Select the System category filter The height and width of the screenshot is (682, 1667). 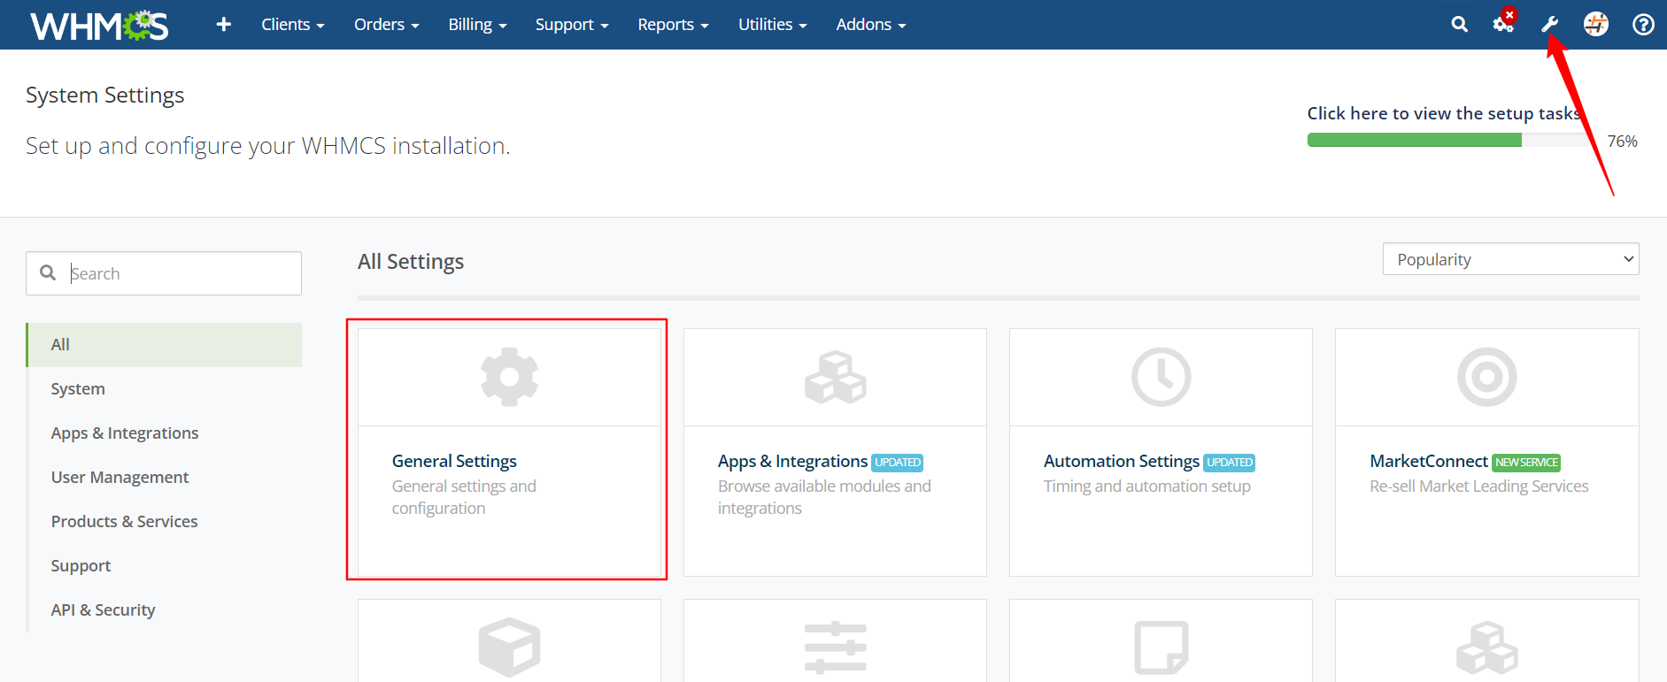78,389
